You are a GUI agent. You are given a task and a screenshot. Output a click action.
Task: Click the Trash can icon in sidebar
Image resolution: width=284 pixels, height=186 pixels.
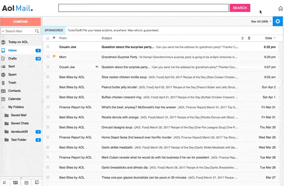[3, 83]
